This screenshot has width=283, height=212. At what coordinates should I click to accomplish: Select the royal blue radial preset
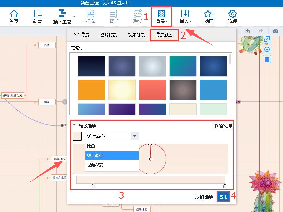coord(213,66)
